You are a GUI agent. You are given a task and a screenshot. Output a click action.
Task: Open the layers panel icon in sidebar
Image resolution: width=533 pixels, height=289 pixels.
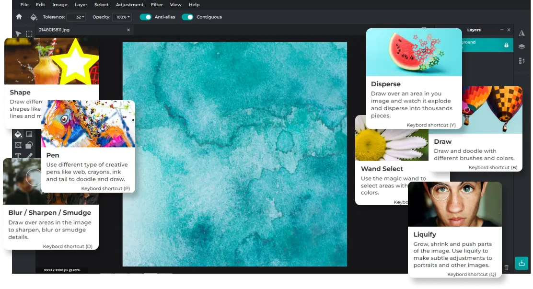pos(522,46)
